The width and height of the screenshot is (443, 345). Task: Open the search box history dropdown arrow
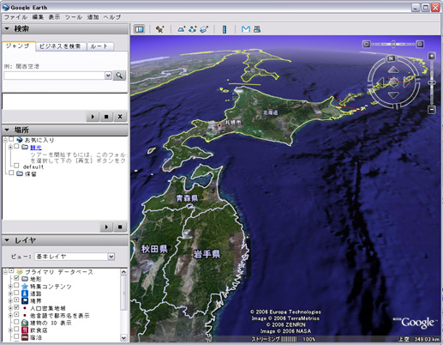[108, 76]
